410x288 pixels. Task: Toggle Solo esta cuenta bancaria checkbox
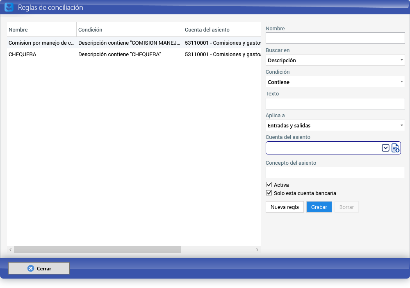click(269, 193)
